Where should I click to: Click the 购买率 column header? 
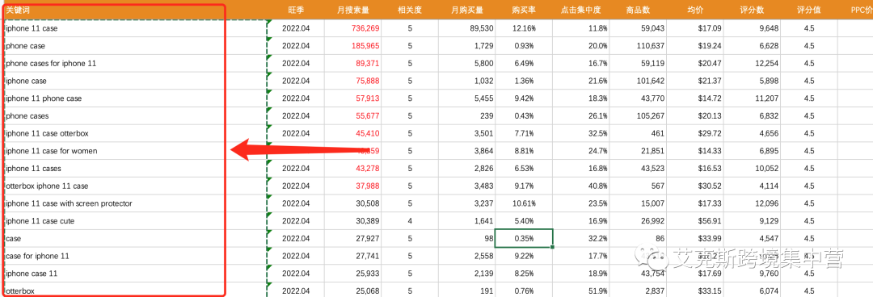(524, 10)
